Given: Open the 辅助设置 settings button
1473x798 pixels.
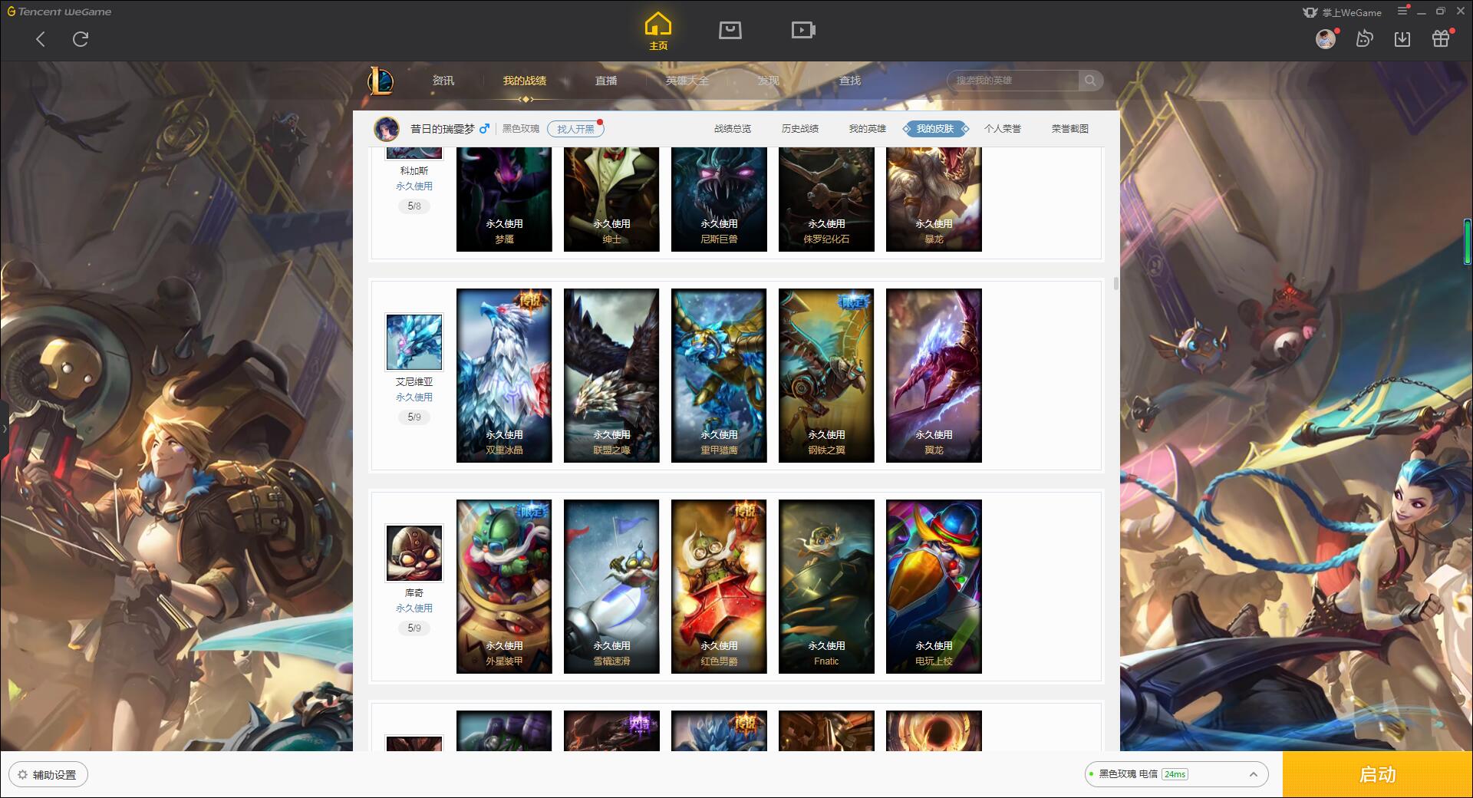Looking at the screenshot, I should click(48, 775).
